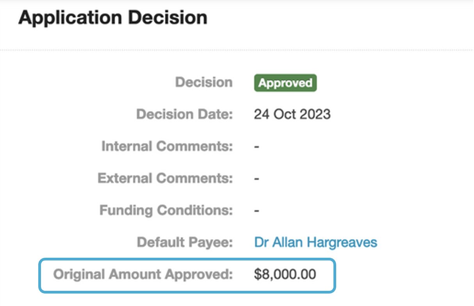474x306 pixels.
Task: Click the Internal Comments field label
Action: point(167,146)
